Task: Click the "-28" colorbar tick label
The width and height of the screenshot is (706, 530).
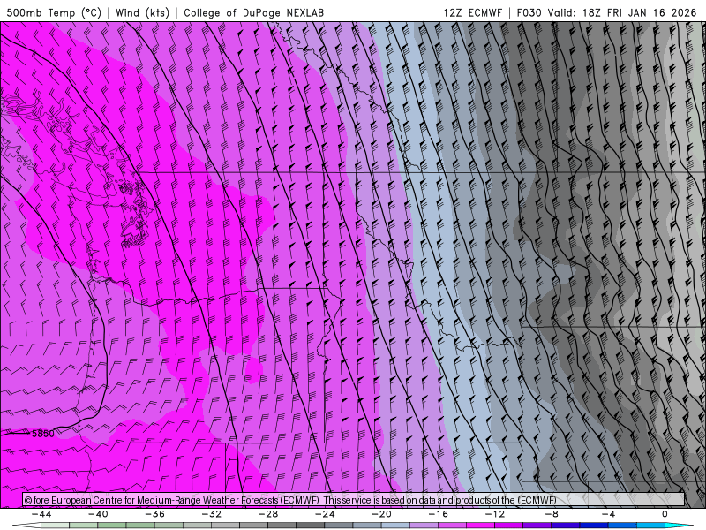Action: pyautogui.click(x=268, y=514)
